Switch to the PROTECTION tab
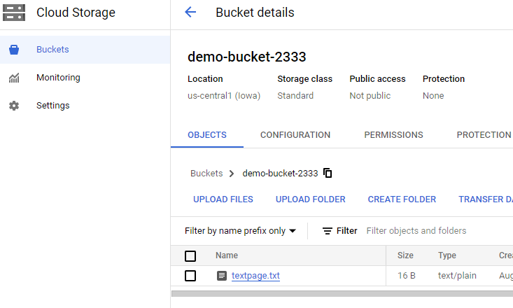Image resolution: width=513 pixels, height=308 pixels. point(484,135)
